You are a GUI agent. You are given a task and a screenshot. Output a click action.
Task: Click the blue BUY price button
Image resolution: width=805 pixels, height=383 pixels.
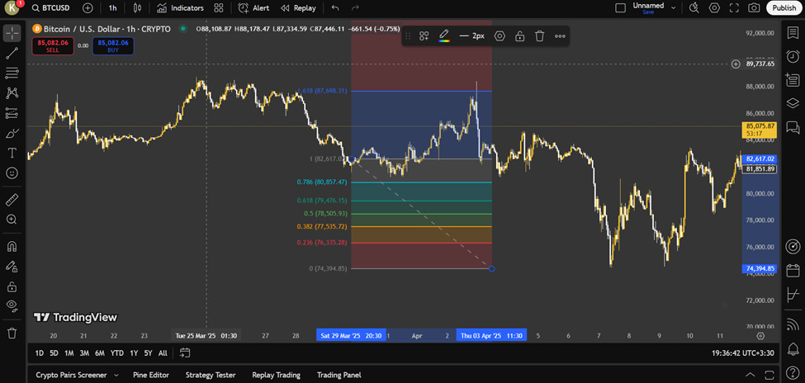click(x=113, y=46)
